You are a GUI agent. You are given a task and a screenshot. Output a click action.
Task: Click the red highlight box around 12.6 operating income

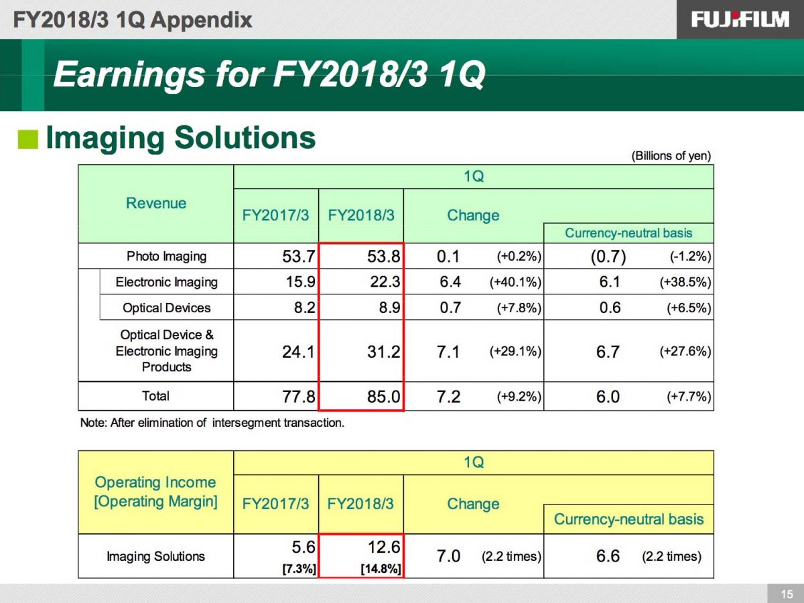tap(360, 556)
